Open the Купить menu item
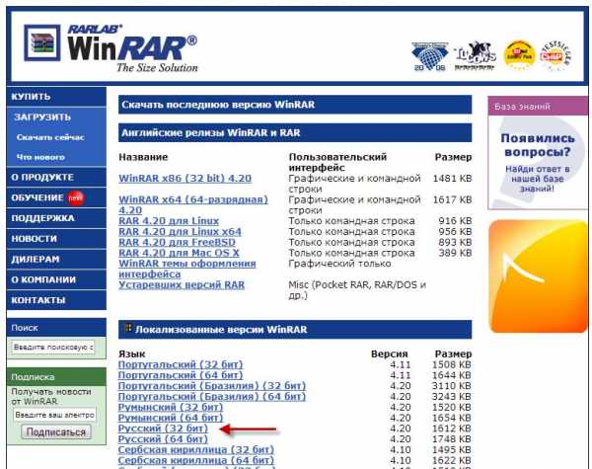 tap(56, 97)
